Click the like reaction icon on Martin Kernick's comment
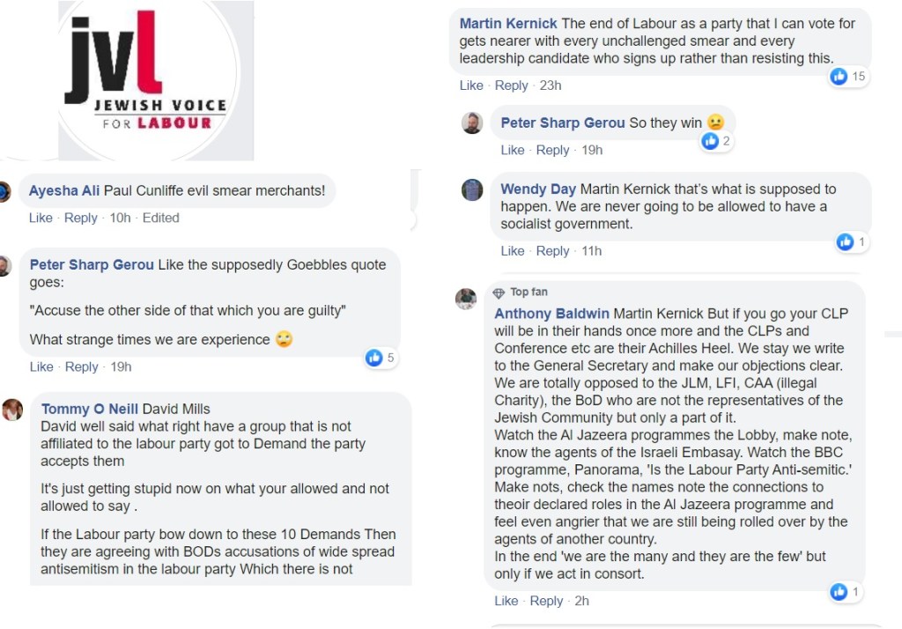 point(839,77)
